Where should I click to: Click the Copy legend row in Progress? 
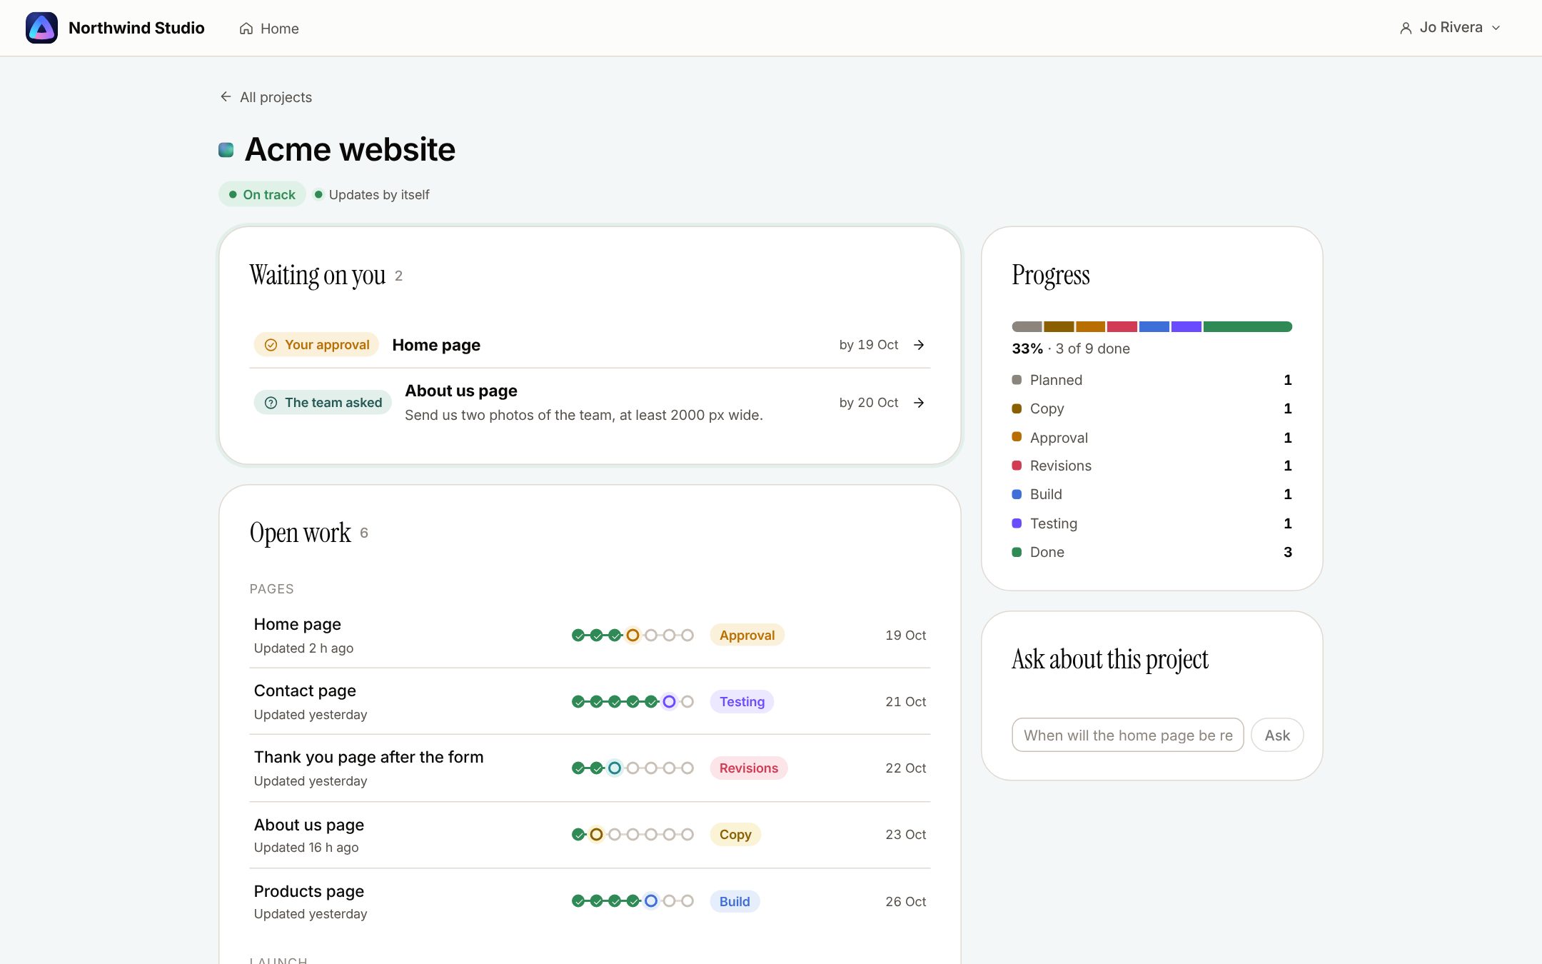pos(1152,408)
